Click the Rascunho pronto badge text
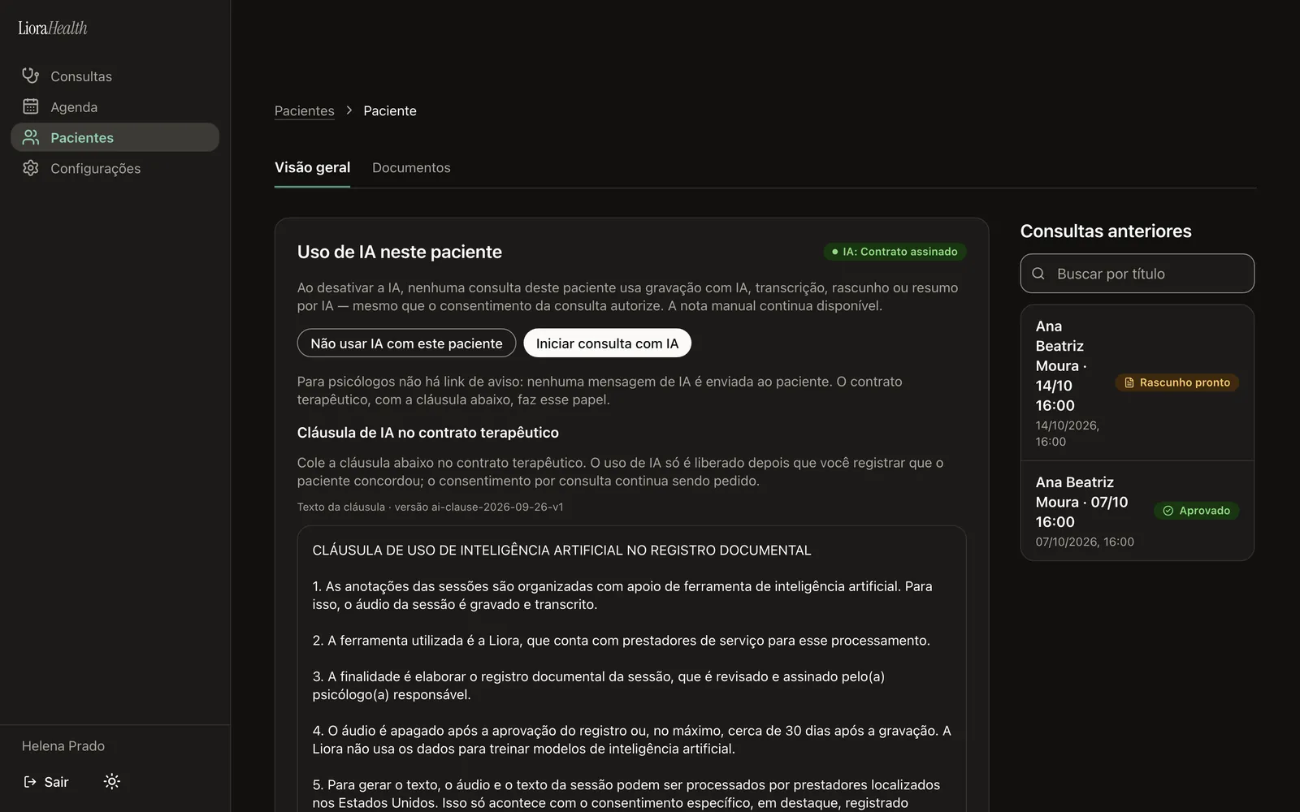This screenshot has height=812, width=1300. 1185,382
